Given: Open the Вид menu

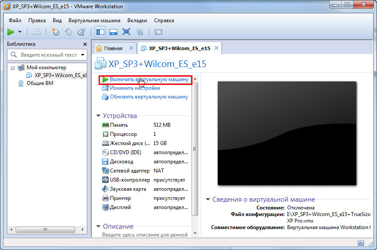Looking at the screenshot, I should pyautogui.click(x=57, y=20).
